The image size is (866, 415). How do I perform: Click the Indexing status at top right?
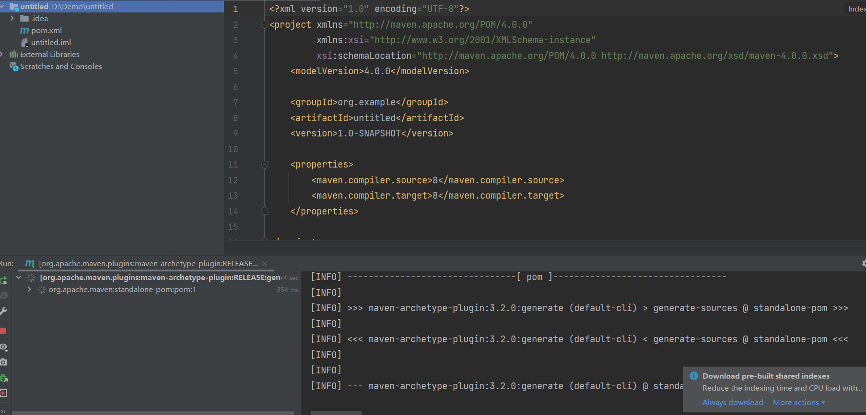[856, 9]
